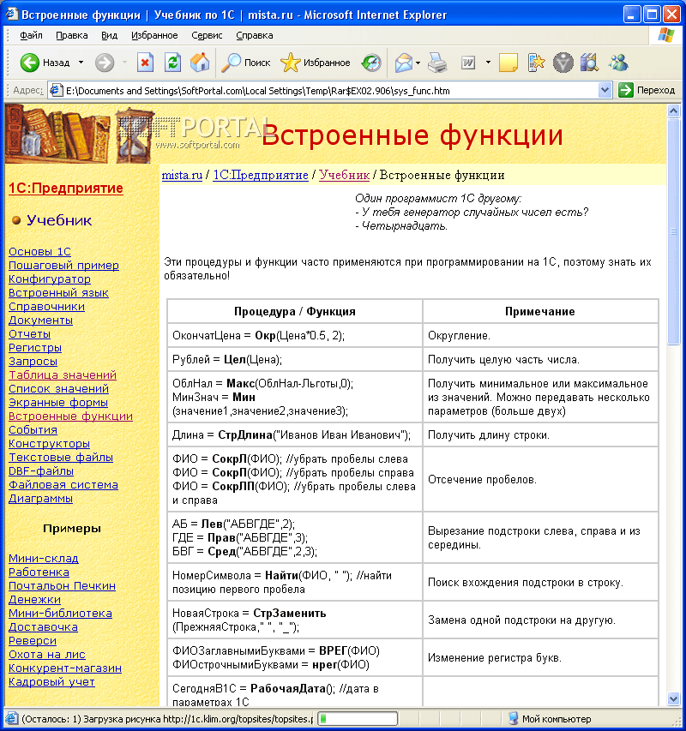686x731 pixels.
Task: Edit with Word document icon
Action: coord(468,63)
